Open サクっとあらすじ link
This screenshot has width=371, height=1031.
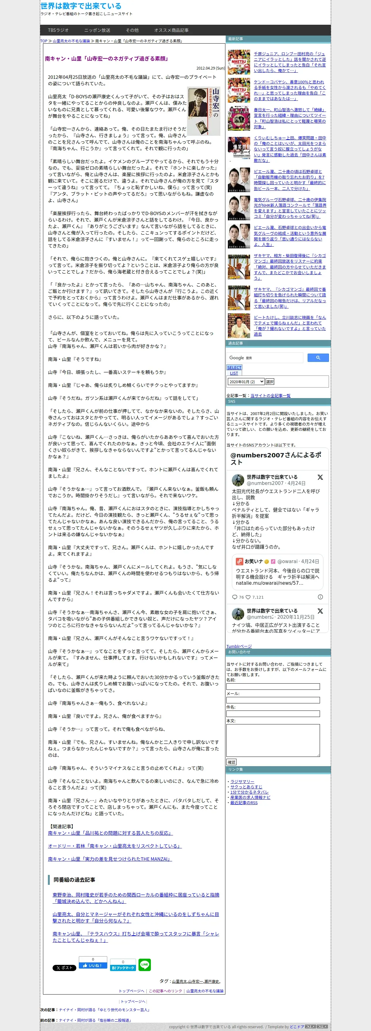(x=246, y=787)
